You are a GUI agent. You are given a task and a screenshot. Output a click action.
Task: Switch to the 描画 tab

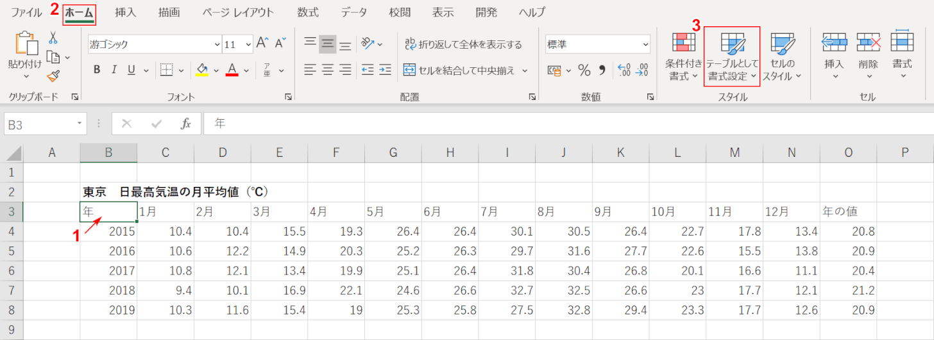pyautogui.click(x=169, y=12)
